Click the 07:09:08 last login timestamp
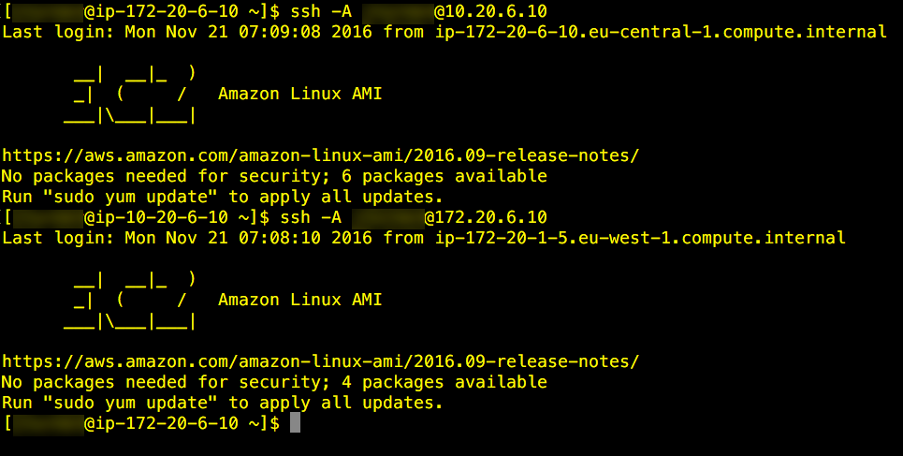This screenshot has height=456, width=903. [x=279, y=32]
